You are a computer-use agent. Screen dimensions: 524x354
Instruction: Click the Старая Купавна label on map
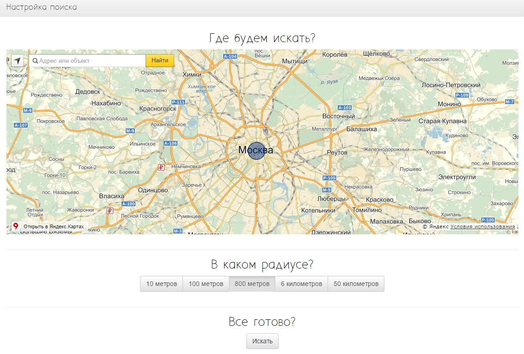point(443,121)
